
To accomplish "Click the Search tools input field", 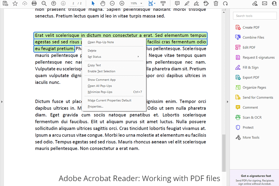I will pyautogui.click(x=255, y=16).
